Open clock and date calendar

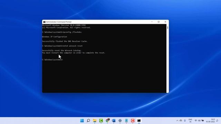click(211, 121)
